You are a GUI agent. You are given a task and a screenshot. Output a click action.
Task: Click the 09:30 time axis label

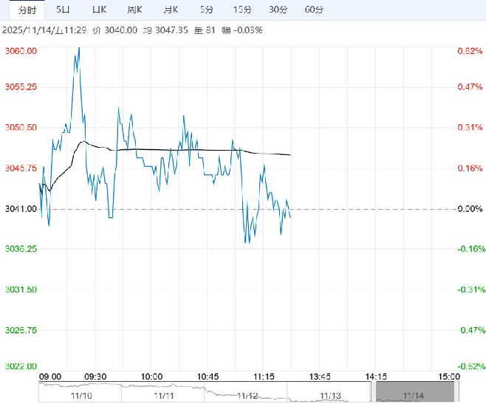click(x=96, y=376)
